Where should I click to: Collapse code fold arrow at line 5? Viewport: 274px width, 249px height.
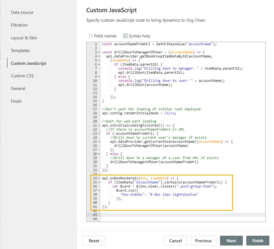99,60
